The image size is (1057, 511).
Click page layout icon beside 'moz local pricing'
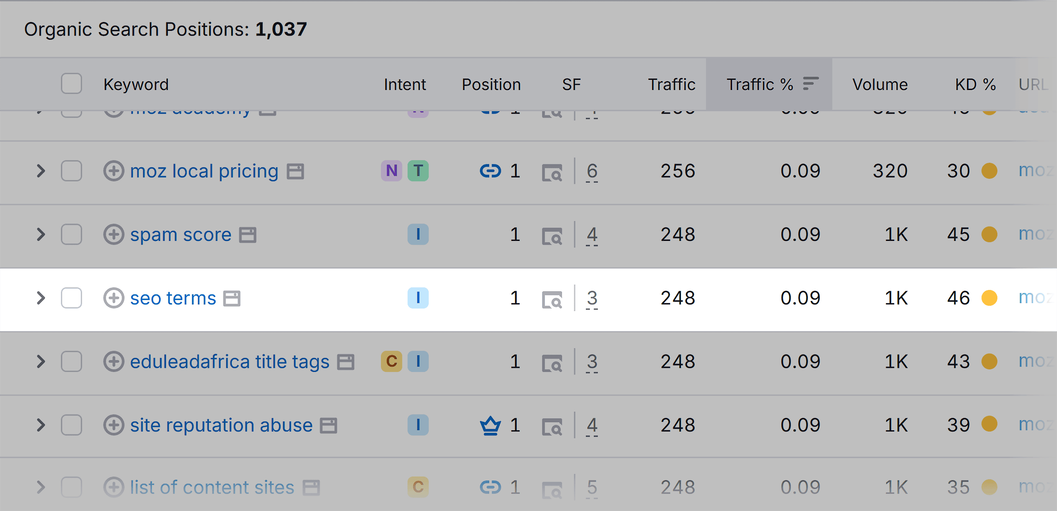tap(295, 172)
